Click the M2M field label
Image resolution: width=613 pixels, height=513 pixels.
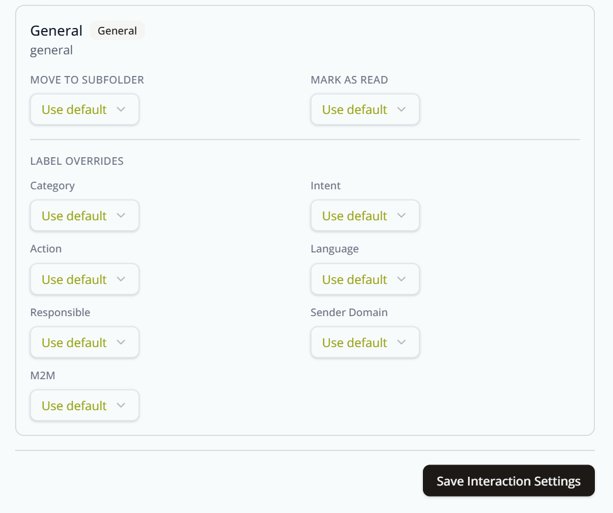pyautogui.click(x=43, y=376)
